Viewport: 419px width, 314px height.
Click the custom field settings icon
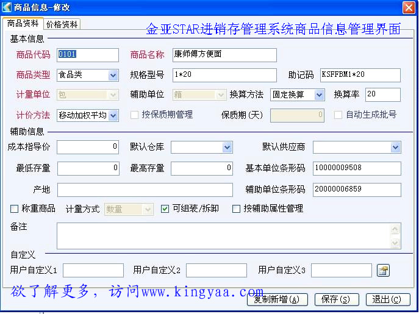tap(383, 270)
